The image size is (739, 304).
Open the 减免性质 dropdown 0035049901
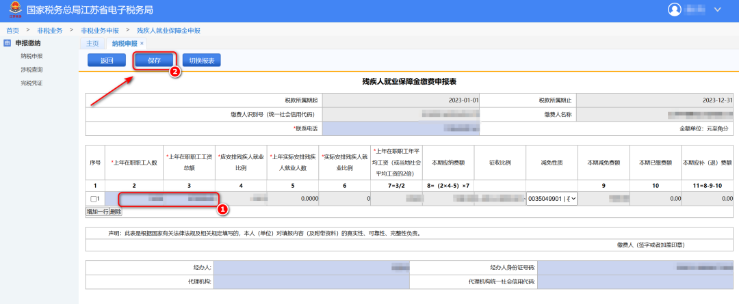[x=552, y=199]
